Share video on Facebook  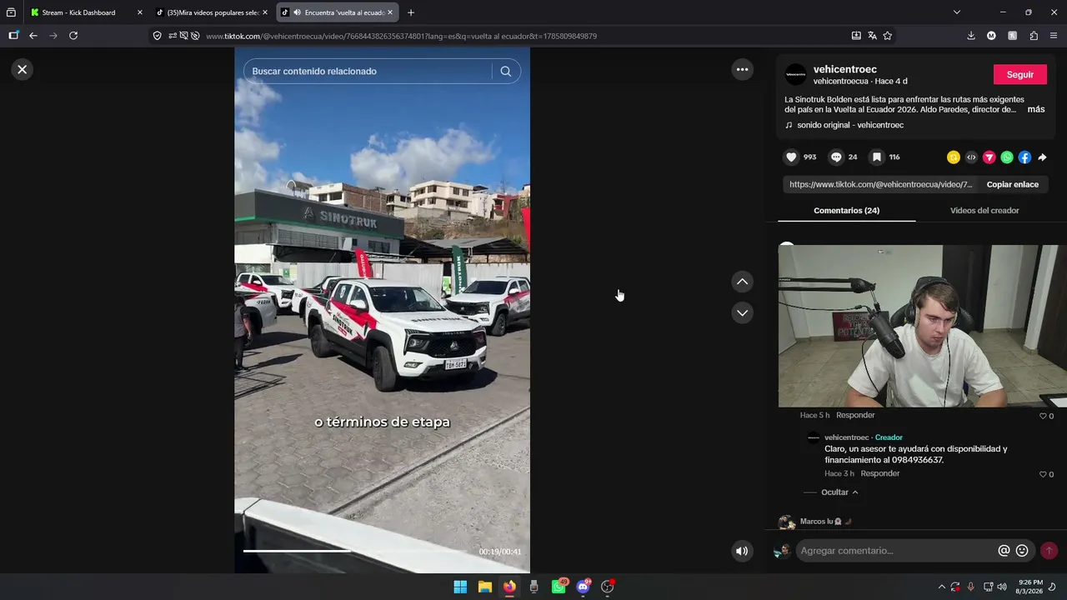[x=1024, y=157]
